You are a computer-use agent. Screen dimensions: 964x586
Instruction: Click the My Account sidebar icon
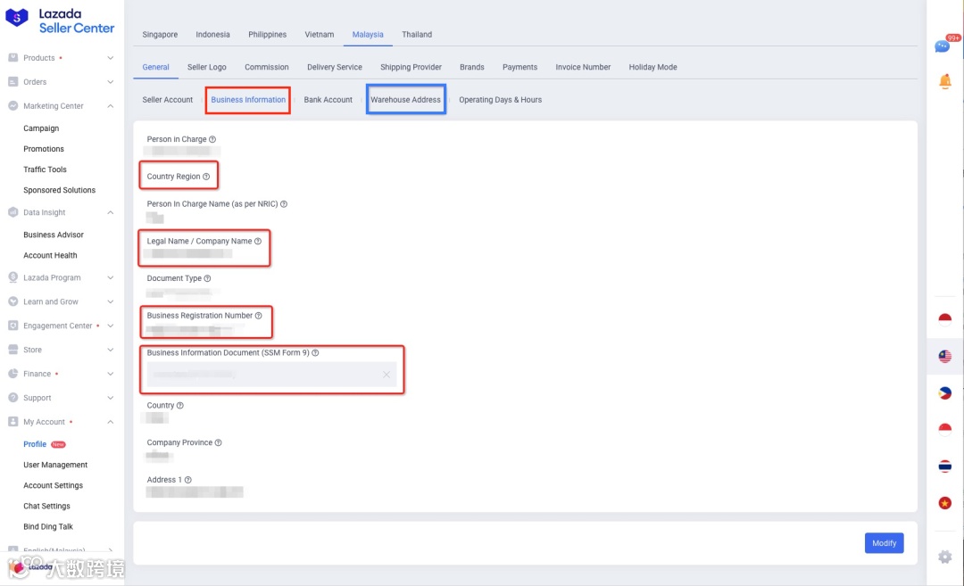click(x=12, y=422)
